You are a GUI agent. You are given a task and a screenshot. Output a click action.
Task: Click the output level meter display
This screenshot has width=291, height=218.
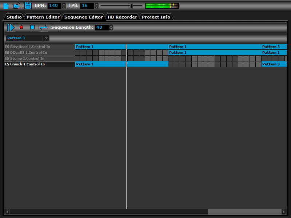(162, 5)
